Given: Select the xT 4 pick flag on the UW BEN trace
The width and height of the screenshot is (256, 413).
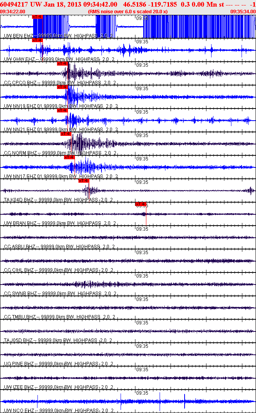Looking at the screenshot, I should click(x=37, y=17).
